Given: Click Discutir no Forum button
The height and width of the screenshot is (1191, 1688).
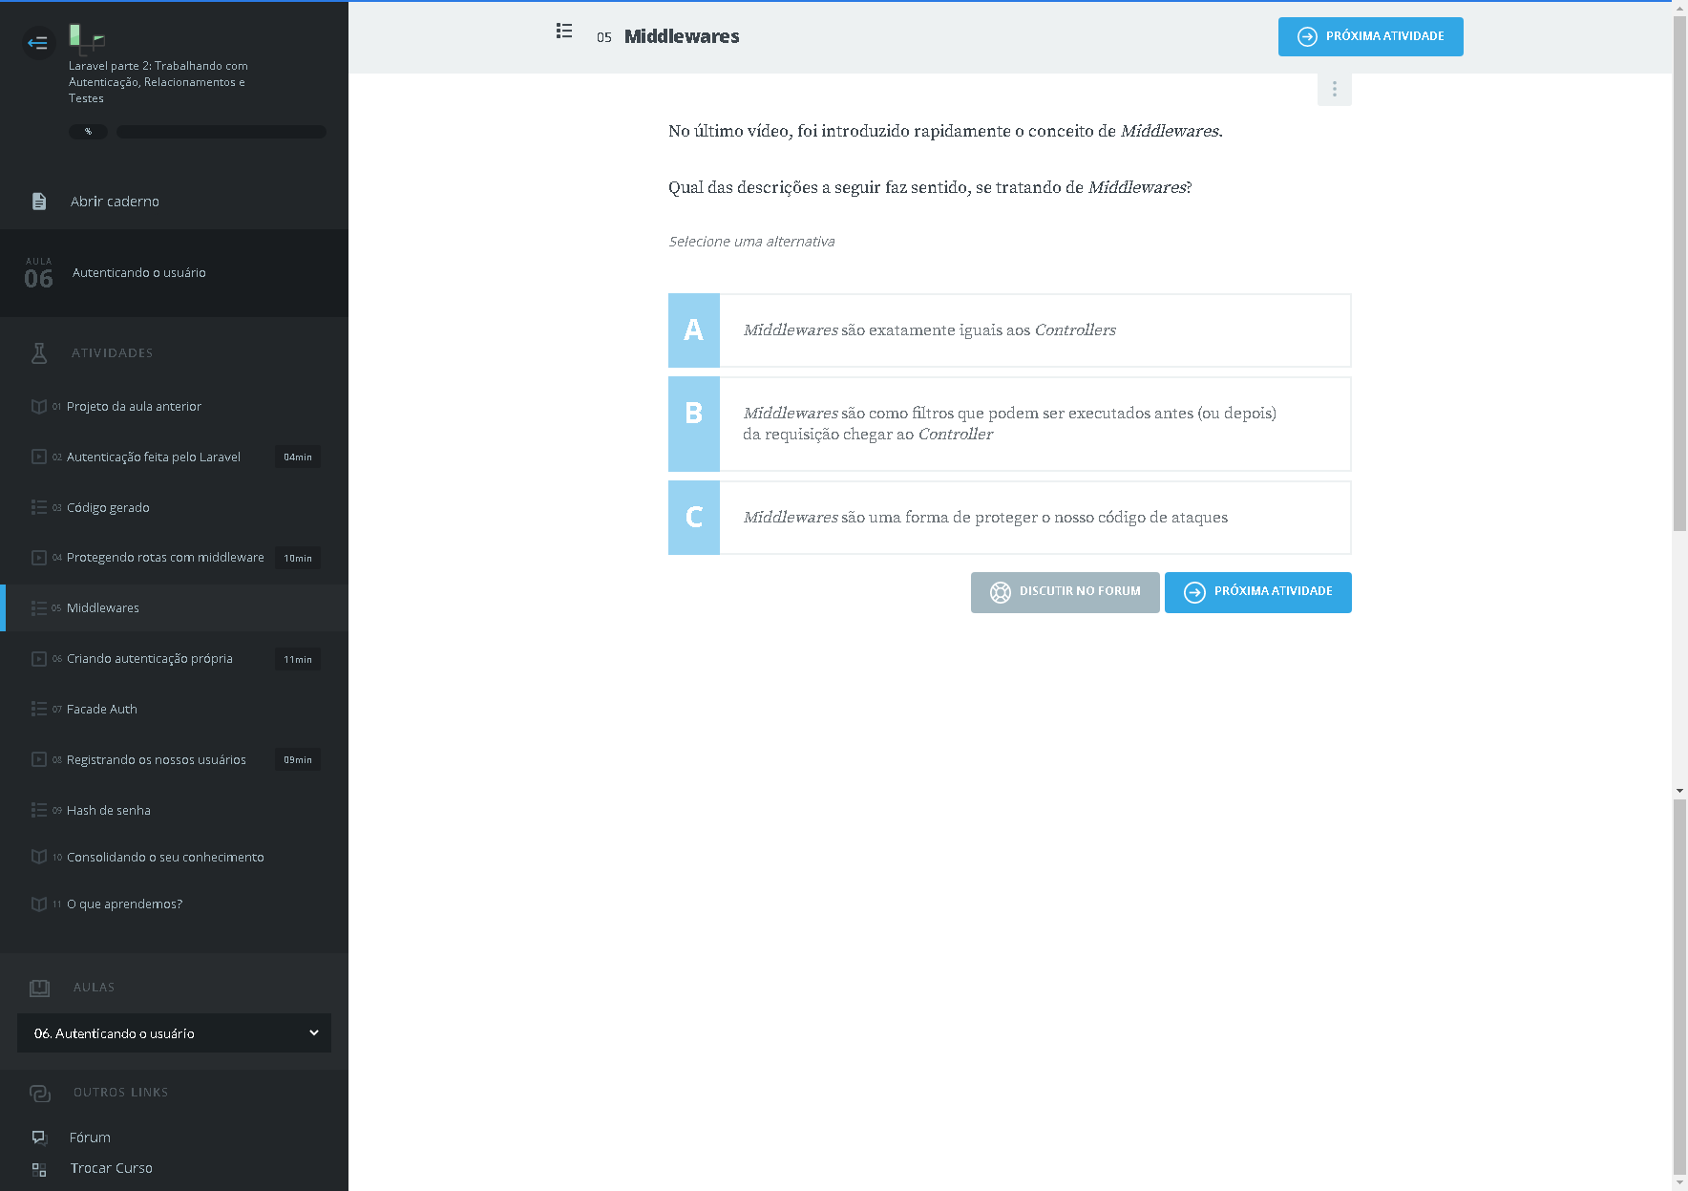Looking at the screenshot, I should click(x=1065, y=592).
